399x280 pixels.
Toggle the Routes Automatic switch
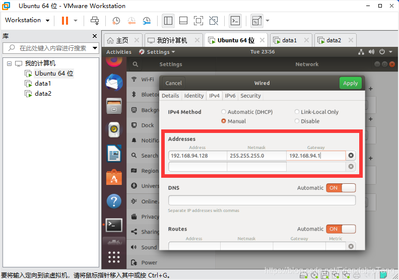pos(341,229)
